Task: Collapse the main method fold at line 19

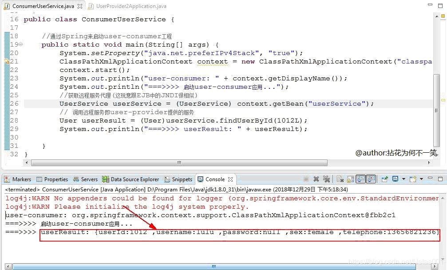Action: pyautogui.click(x=21, y=44)
